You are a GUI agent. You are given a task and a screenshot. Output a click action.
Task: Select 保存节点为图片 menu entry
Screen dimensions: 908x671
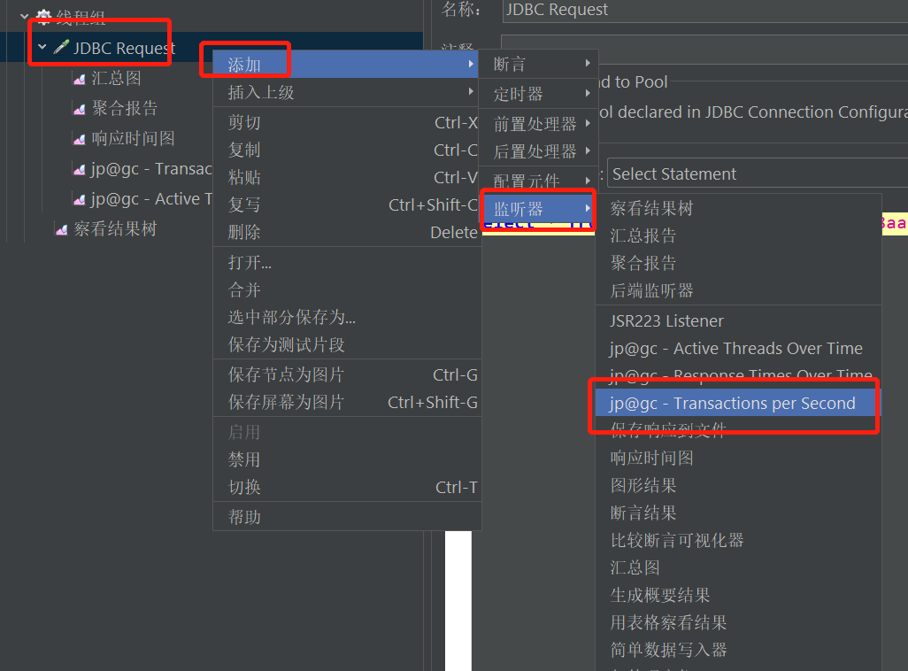tap(346, 375)
